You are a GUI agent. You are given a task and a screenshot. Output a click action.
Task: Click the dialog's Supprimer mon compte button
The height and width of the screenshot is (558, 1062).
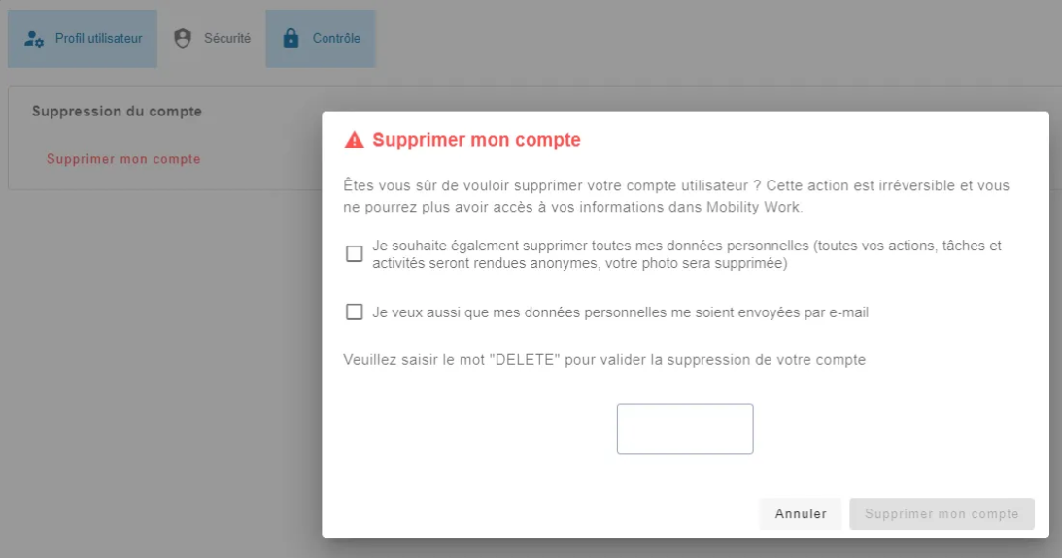942,514
